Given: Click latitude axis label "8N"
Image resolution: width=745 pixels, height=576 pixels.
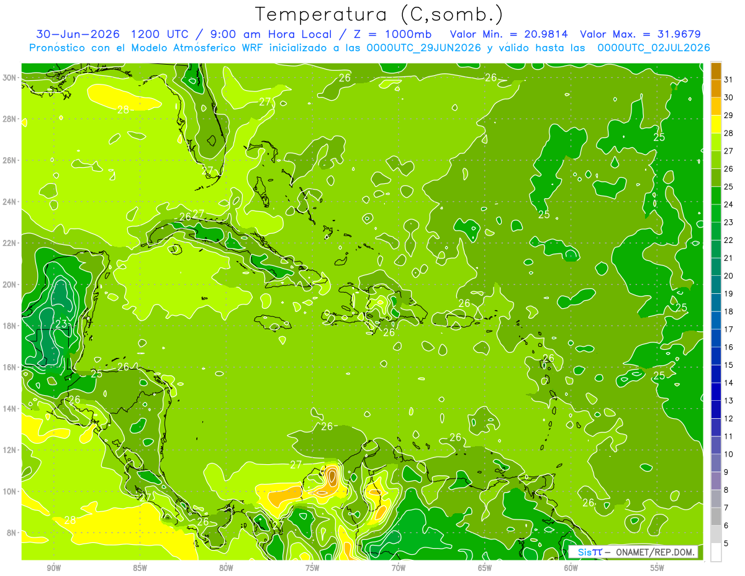Looking at the screenshot, I should click(x=12, y=533).
